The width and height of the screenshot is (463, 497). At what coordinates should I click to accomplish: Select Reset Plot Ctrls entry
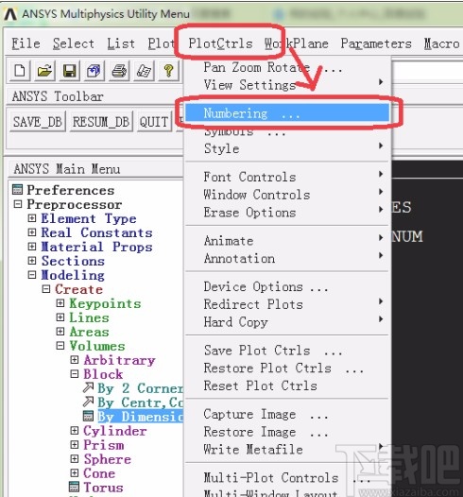[x=287, y=386]
